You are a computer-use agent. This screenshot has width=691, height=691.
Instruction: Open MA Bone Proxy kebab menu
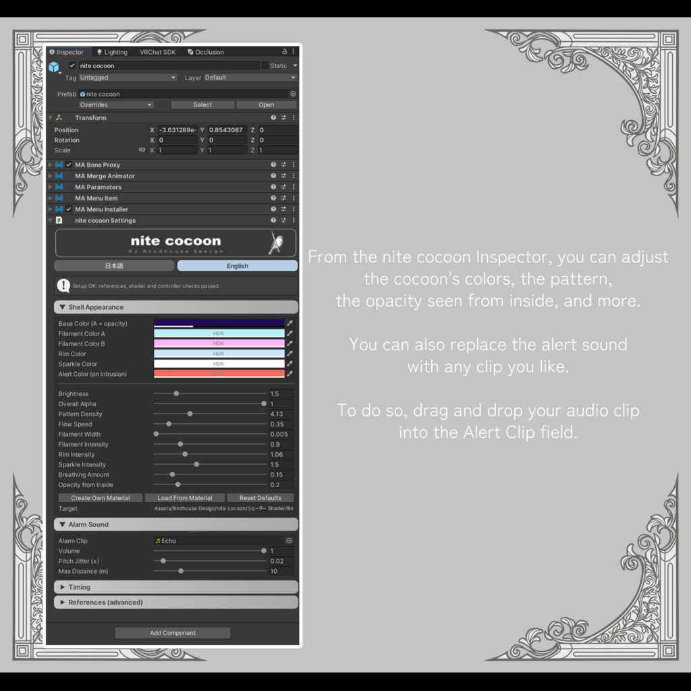(x=294, y=165)
